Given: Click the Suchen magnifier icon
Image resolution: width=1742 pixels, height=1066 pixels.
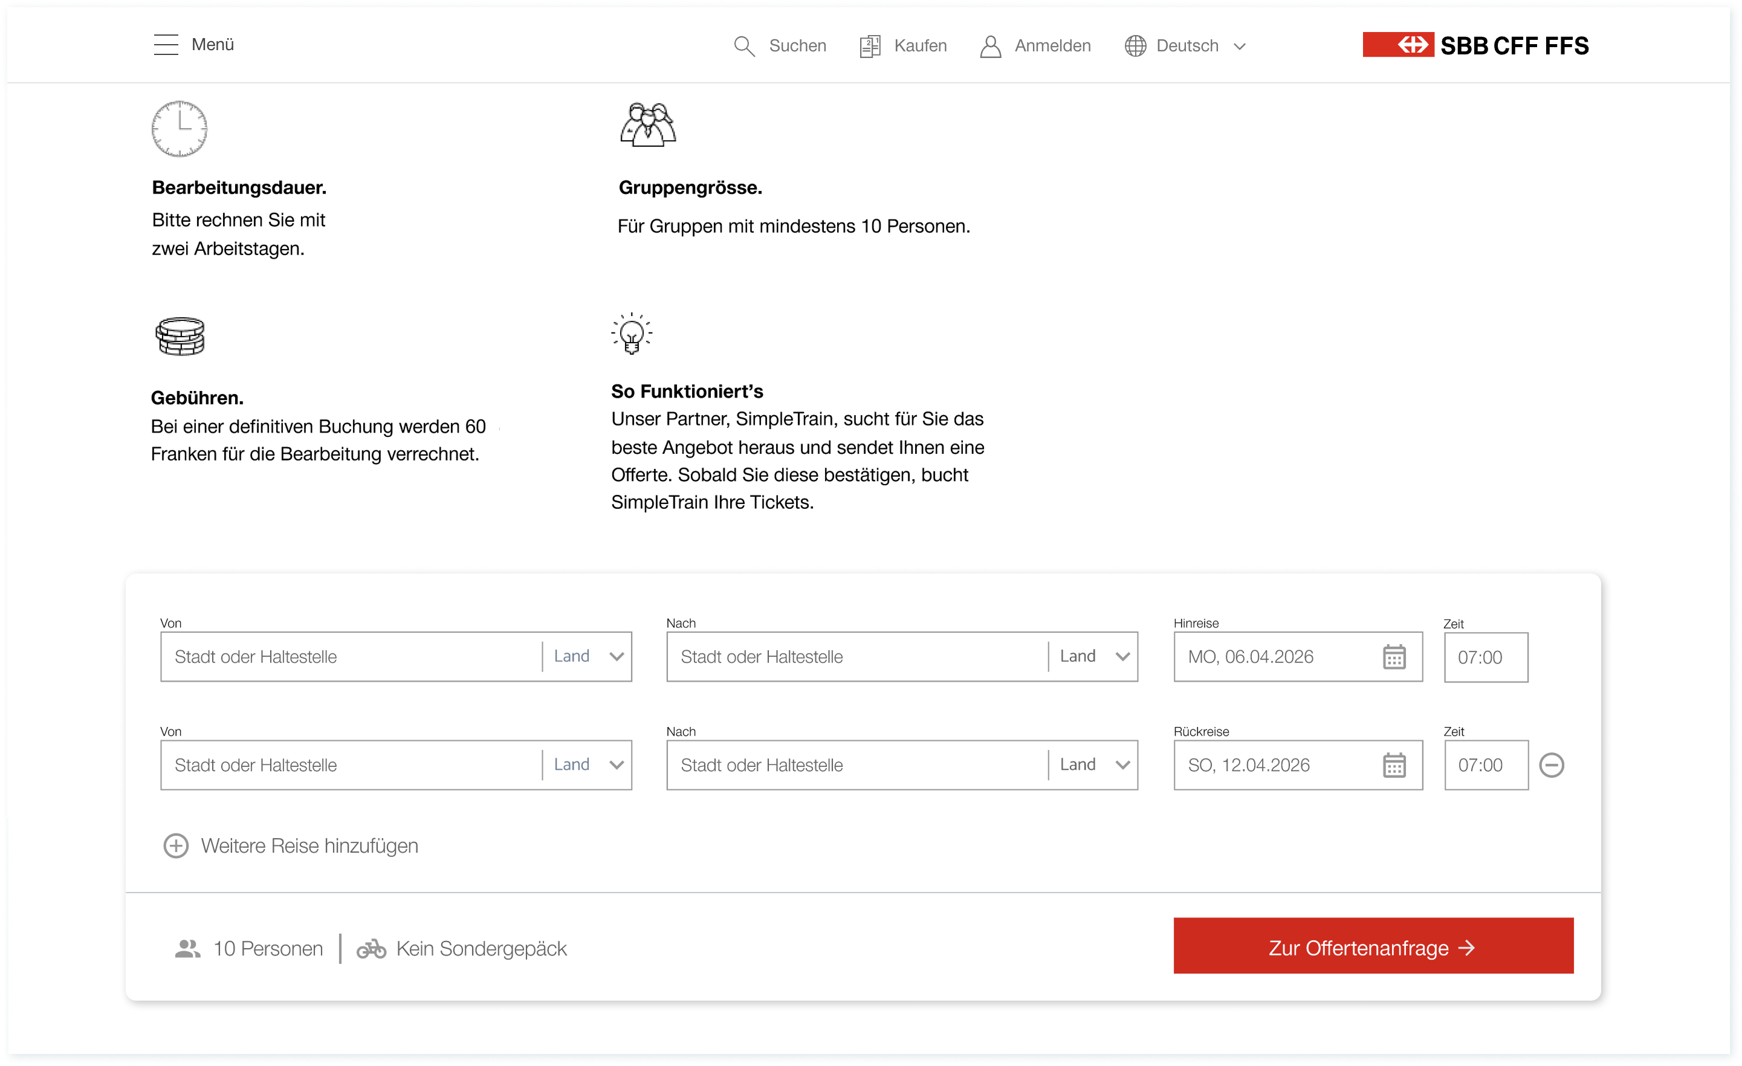Looking at the screenshot, I should click(x=743, y=46).
